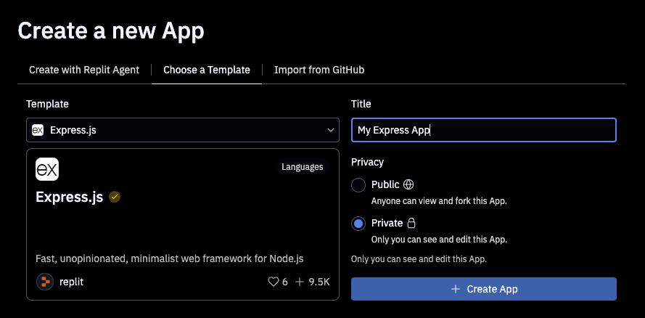The height and width of the screenshot is (318, 645).
Task: Click the Privacy section label
Action: coord(367,162)
